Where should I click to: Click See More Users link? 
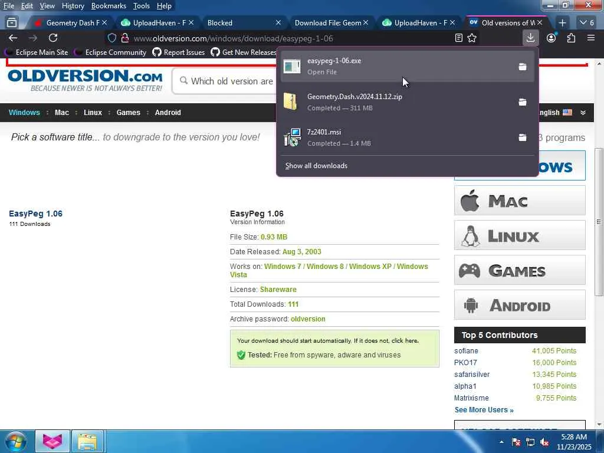click(484, 410)
